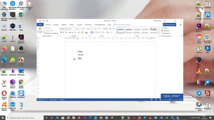This screenshot has width=214, height=120.
Task: Switch to the Ссылки tab
Action: (79, 25)
